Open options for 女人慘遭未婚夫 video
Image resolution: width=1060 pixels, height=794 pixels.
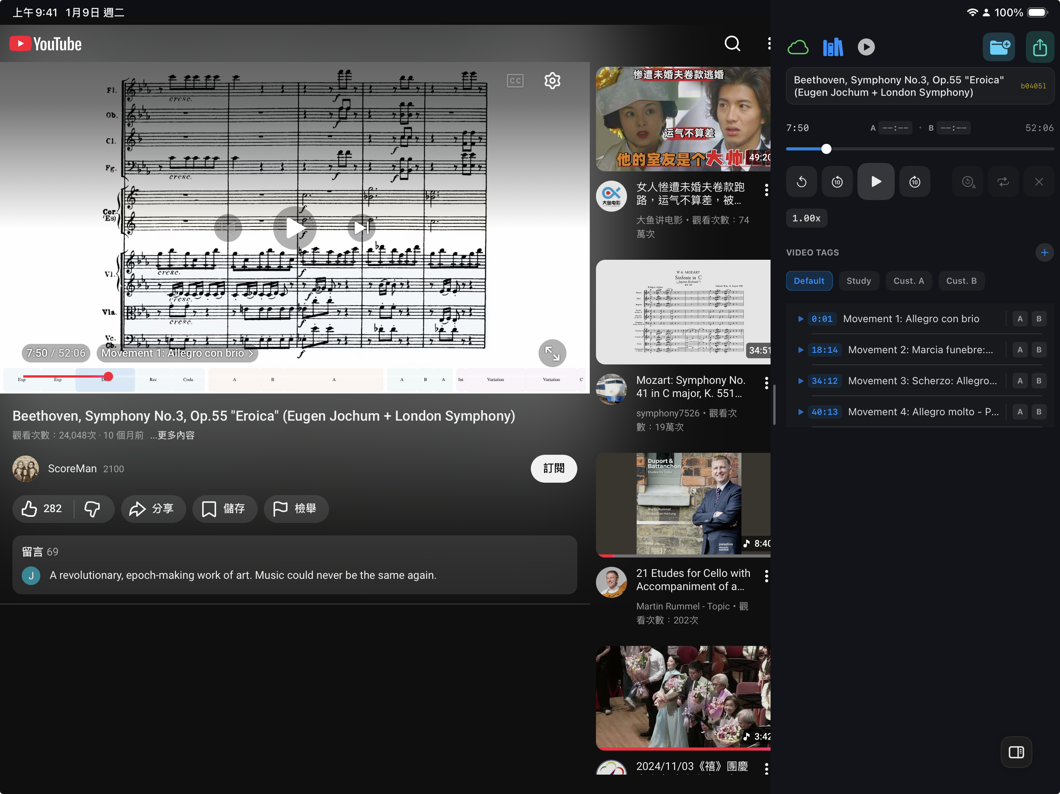pyautogui.click(x=766, y=190)
